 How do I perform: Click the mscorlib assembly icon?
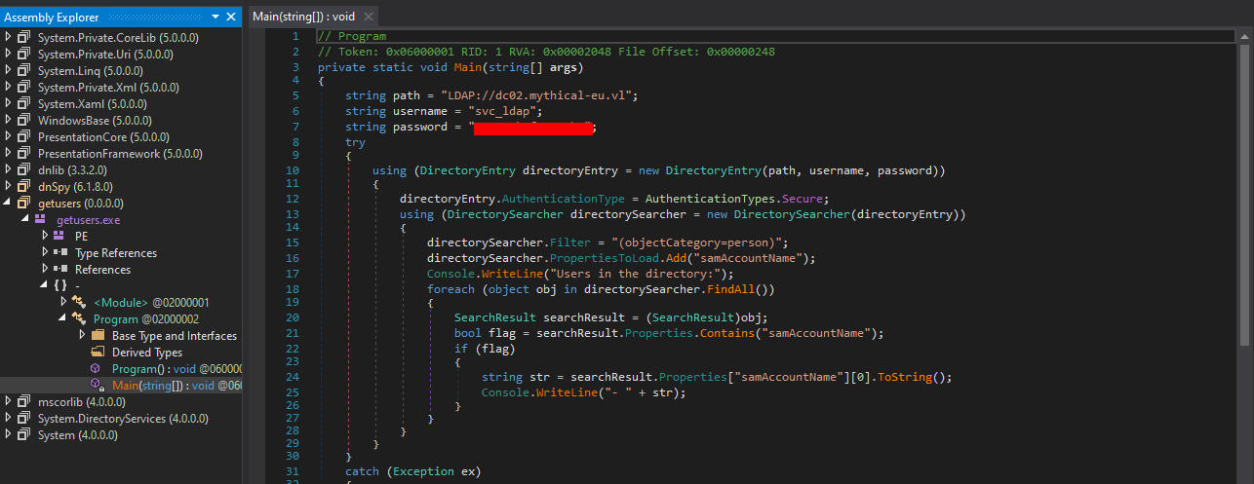click(24, 401)
